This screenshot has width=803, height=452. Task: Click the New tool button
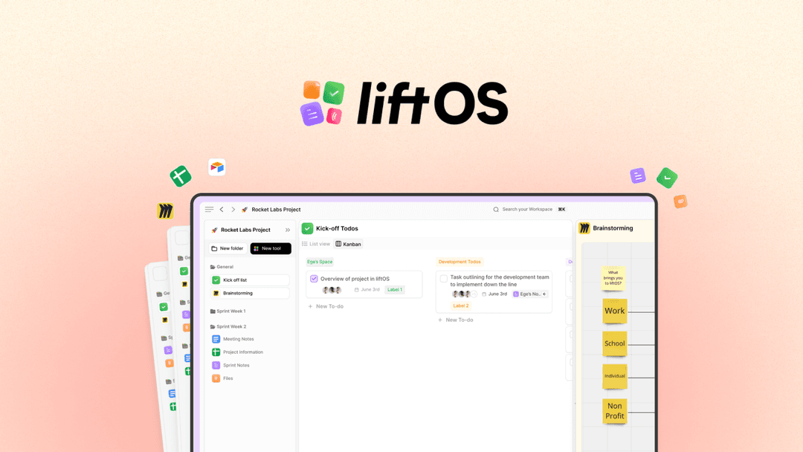pyautogui.click(x=270, y=248)
